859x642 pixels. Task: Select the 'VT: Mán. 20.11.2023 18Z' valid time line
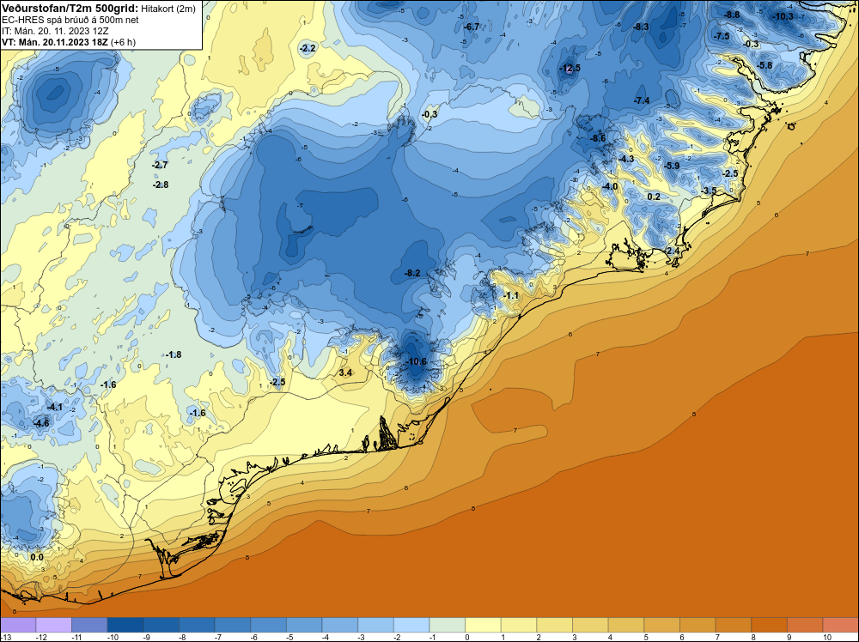coord(55,42)
